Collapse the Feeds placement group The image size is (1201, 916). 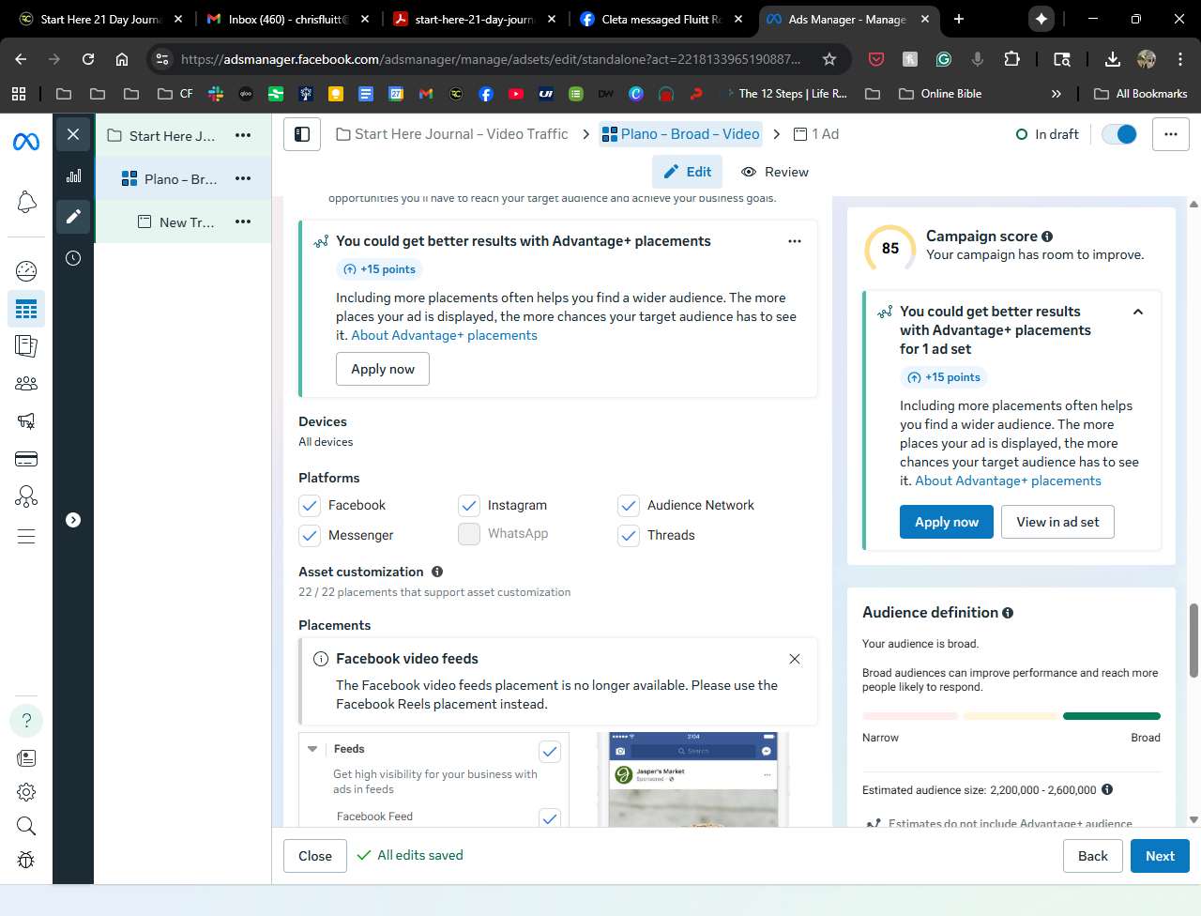(312, 749)
